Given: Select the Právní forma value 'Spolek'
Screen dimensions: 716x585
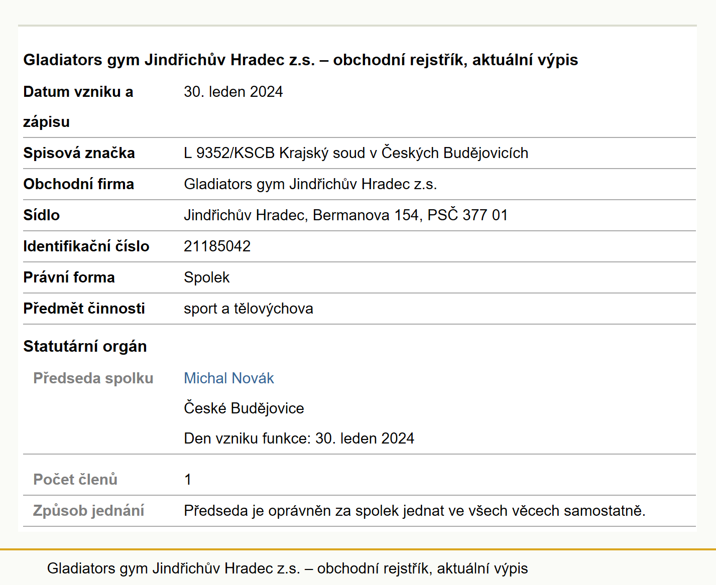Looking at the screenshot, I should point(206,277).
